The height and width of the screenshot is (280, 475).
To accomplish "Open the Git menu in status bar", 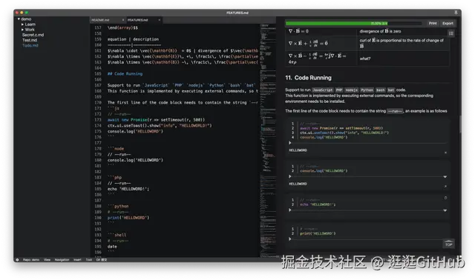I will [102, 260].
